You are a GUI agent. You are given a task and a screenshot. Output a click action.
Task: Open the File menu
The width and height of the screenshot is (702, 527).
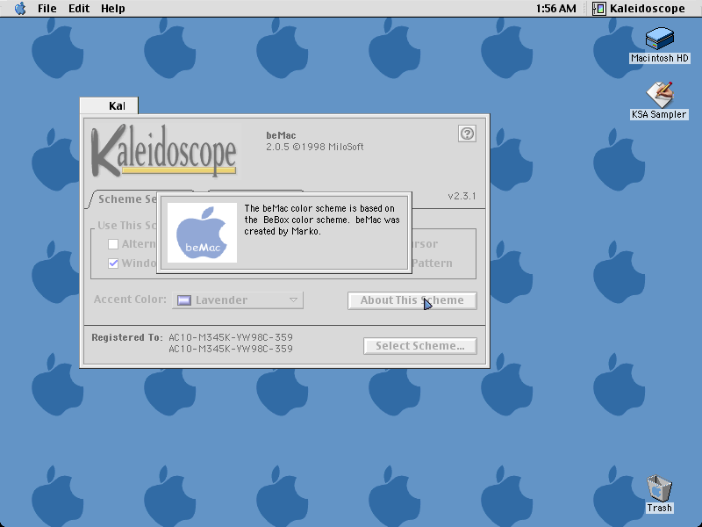(47, 9)
